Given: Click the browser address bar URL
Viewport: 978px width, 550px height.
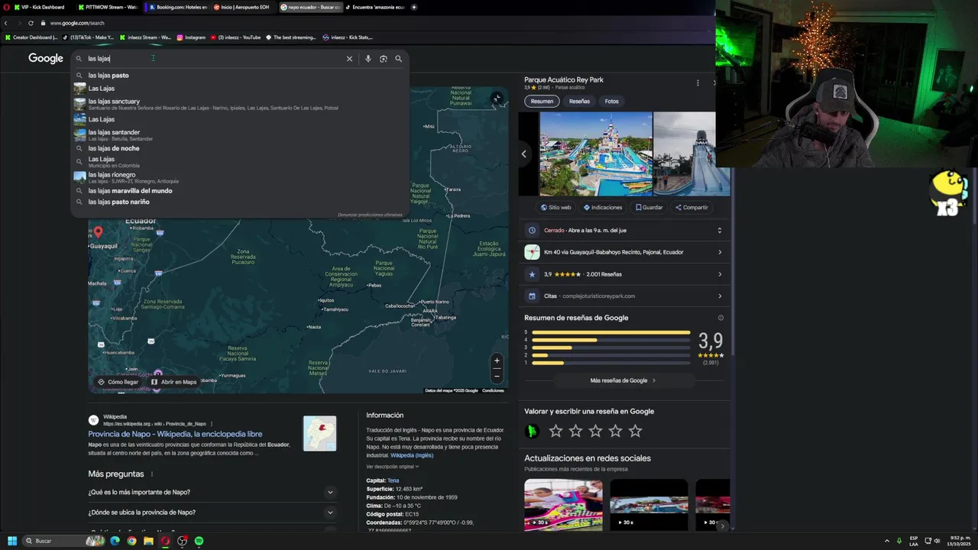Looking at the screenshot, I should [76, 23].
